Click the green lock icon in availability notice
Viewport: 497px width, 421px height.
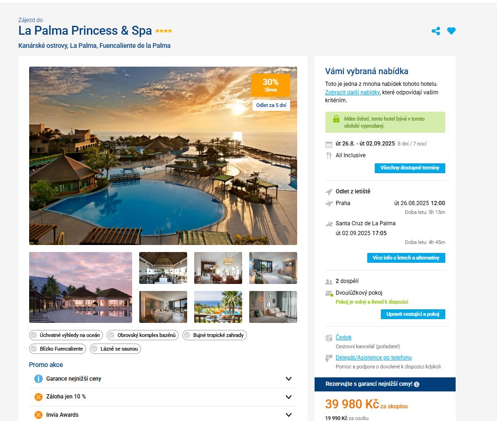[x=336, y=119]
